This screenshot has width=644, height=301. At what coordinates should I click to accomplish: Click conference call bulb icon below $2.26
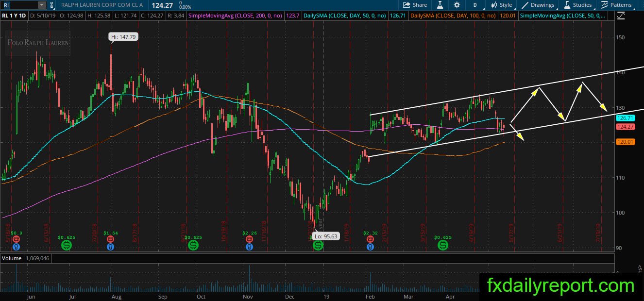tap(249, 247)
